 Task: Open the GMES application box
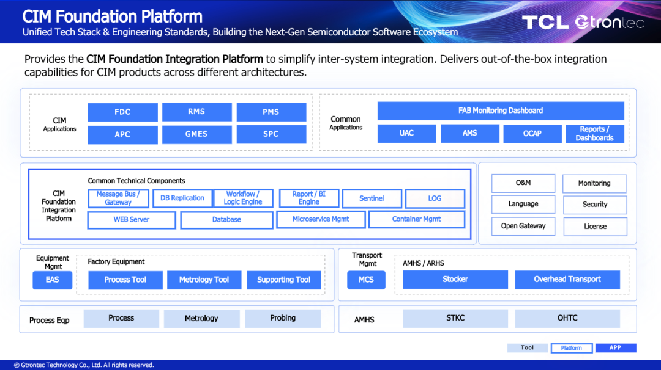(197, 134)
